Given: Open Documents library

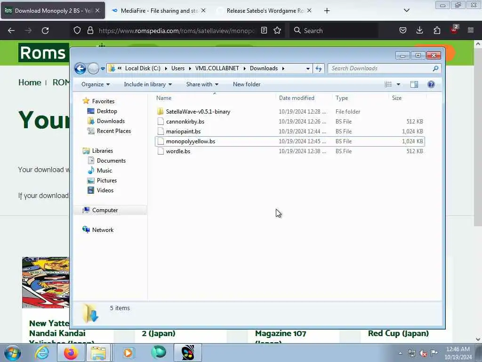Looking at the screenshot, I should [111, 161].
